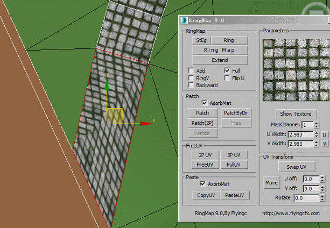Click the FreeUV button
Screen dimensions: 330x228
pos(205,165)
